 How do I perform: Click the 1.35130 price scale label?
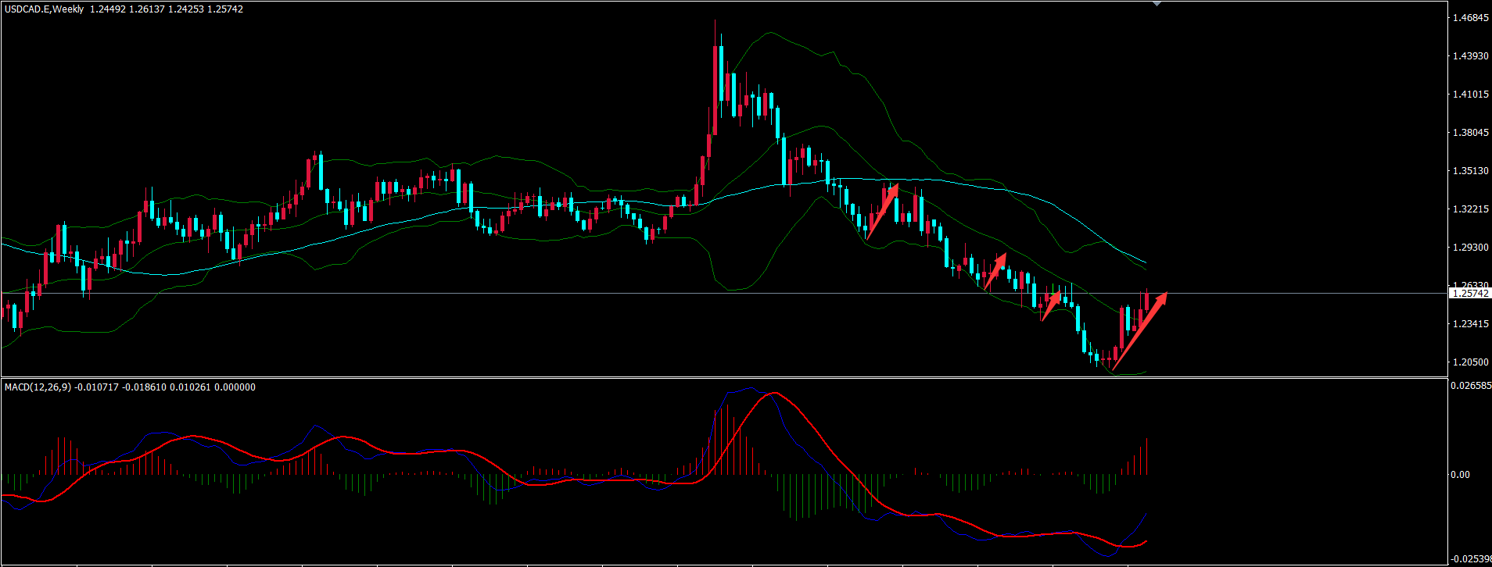coord(1470,171)
